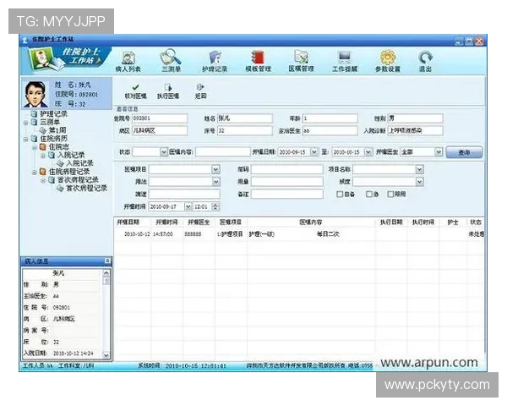Select the 第1周 leaf under 三测单
Viewport: 507px width, 406px height.
[x=57, y=130]
